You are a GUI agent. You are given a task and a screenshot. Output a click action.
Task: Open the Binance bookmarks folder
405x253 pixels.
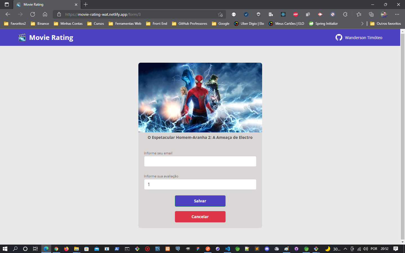coord(40,24)
